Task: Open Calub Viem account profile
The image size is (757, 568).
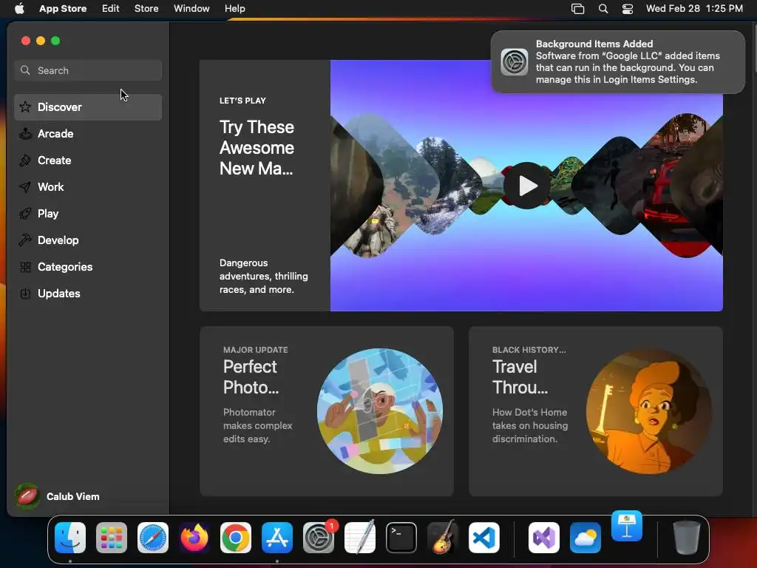Action: pos(57,496)
